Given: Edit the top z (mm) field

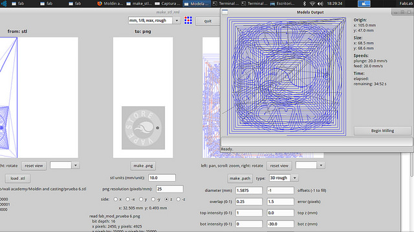Looking at the screenshot, I should click(x=280, y=213).
